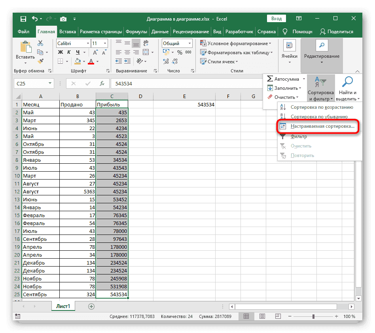Click the Вход sign-in button
The image size is (375, 333).
point(277,19)
